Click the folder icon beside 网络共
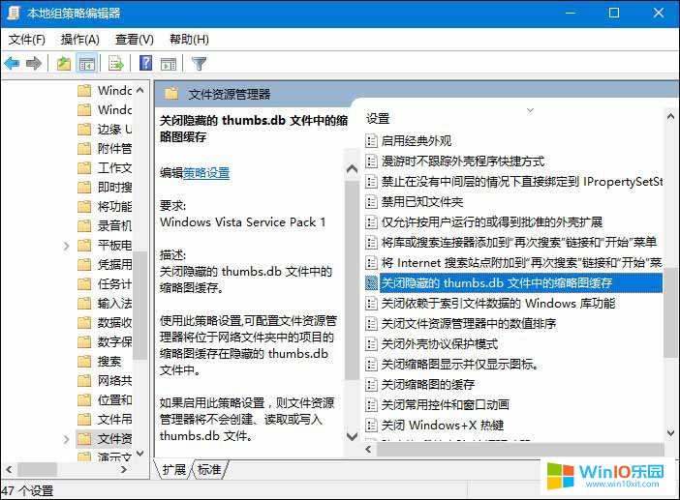680x500 pixels. coord(84,380)
